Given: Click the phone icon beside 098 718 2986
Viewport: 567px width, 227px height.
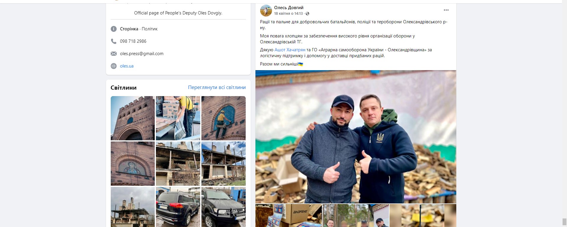Looking at the screenshot, I should 113,41.
